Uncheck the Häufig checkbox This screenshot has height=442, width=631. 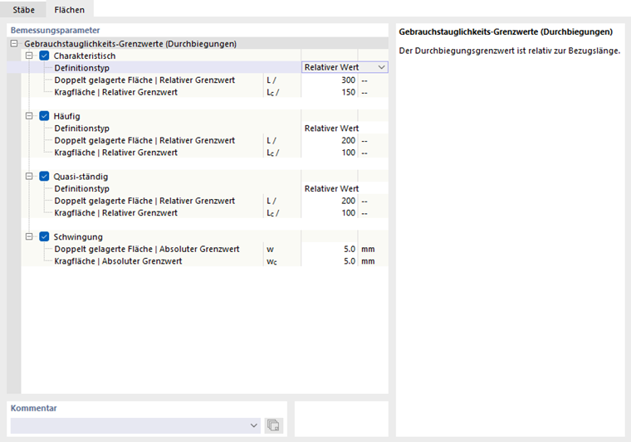point(44,116)
